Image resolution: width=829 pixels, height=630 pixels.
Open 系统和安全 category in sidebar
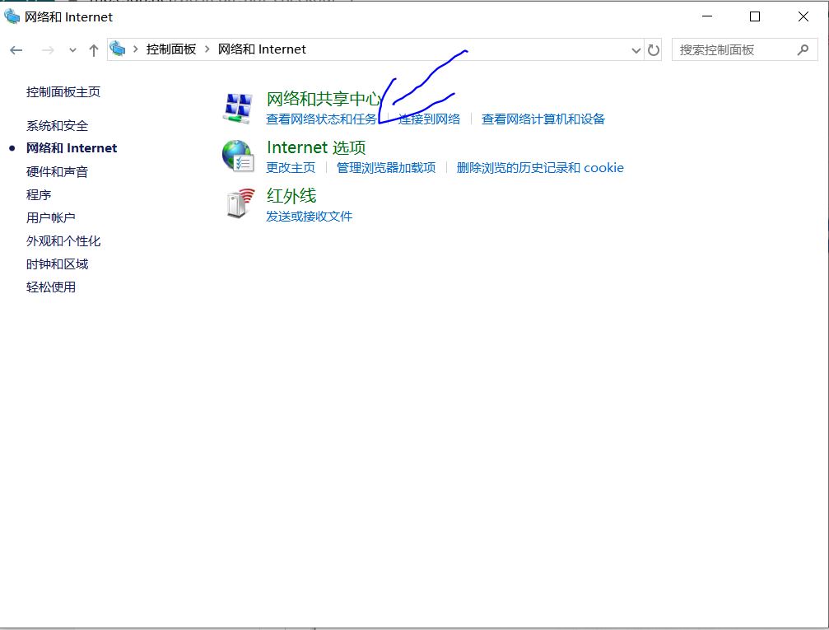coord(57,126)
